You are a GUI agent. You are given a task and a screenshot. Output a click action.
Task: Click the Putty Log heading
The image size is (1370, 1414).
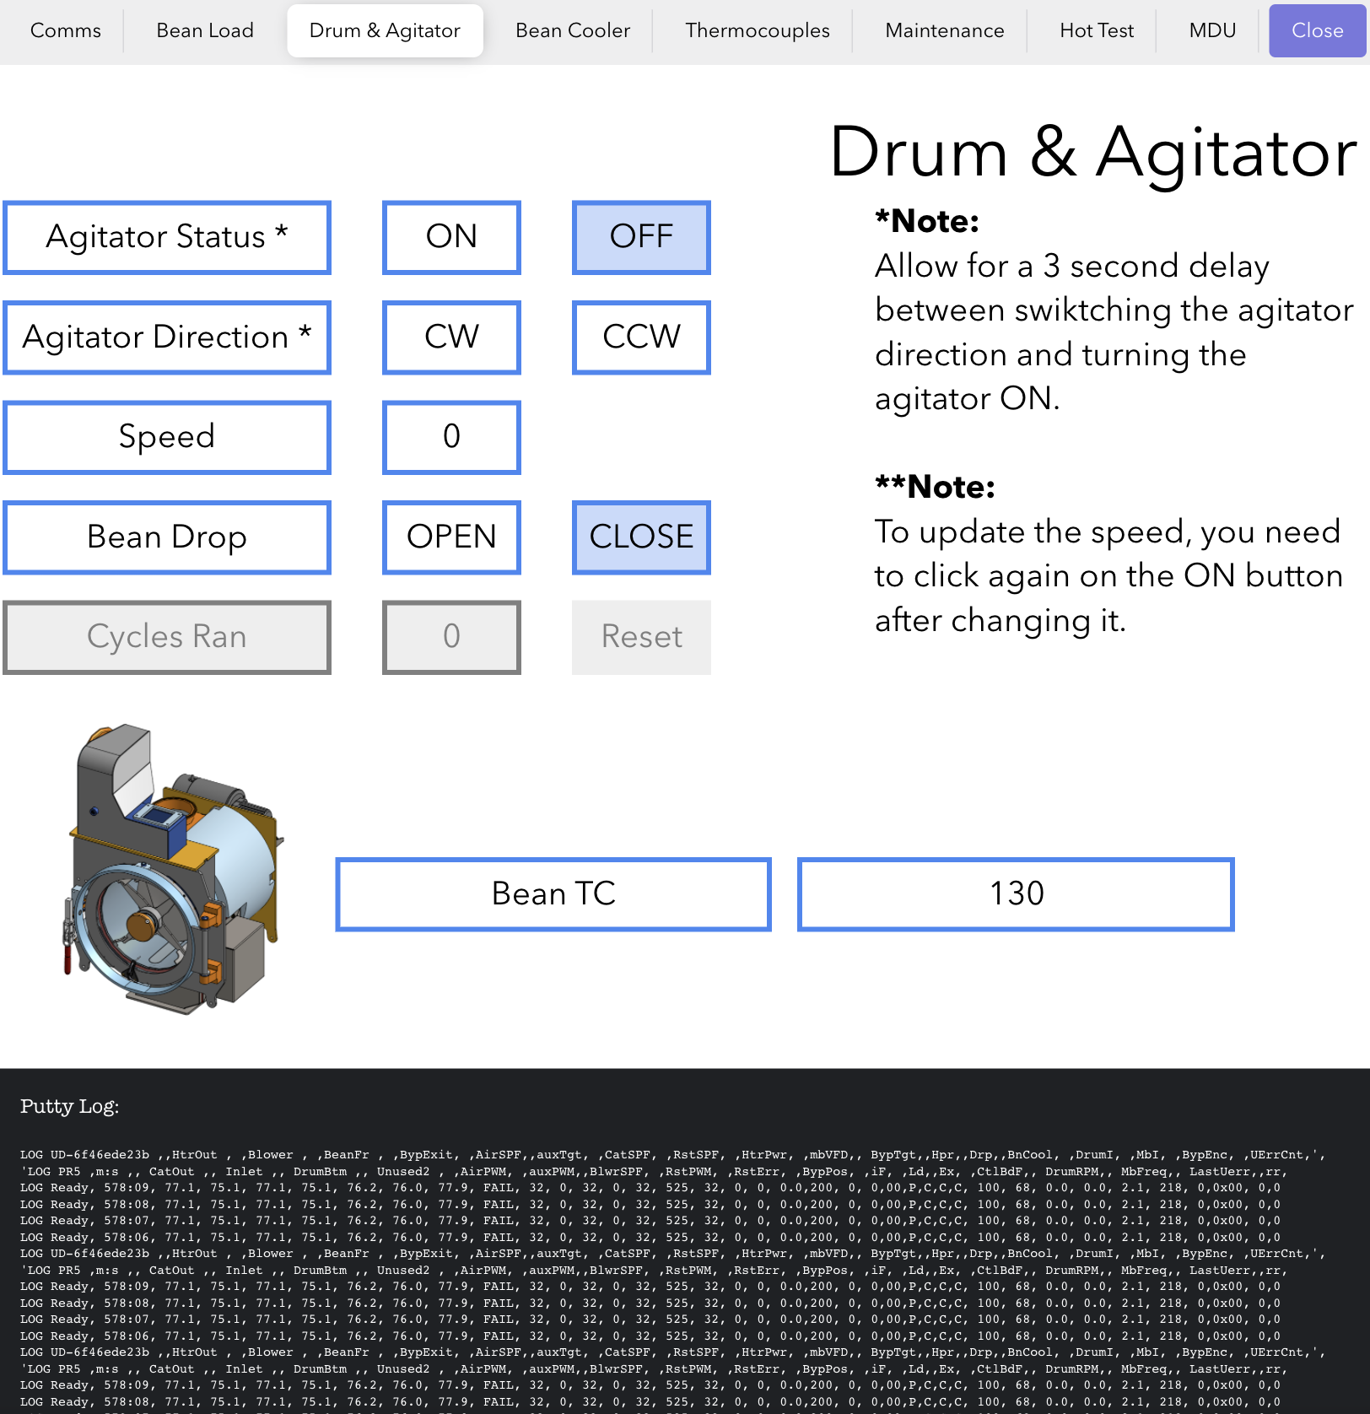pyautogui.click(x=69, y=1106)
